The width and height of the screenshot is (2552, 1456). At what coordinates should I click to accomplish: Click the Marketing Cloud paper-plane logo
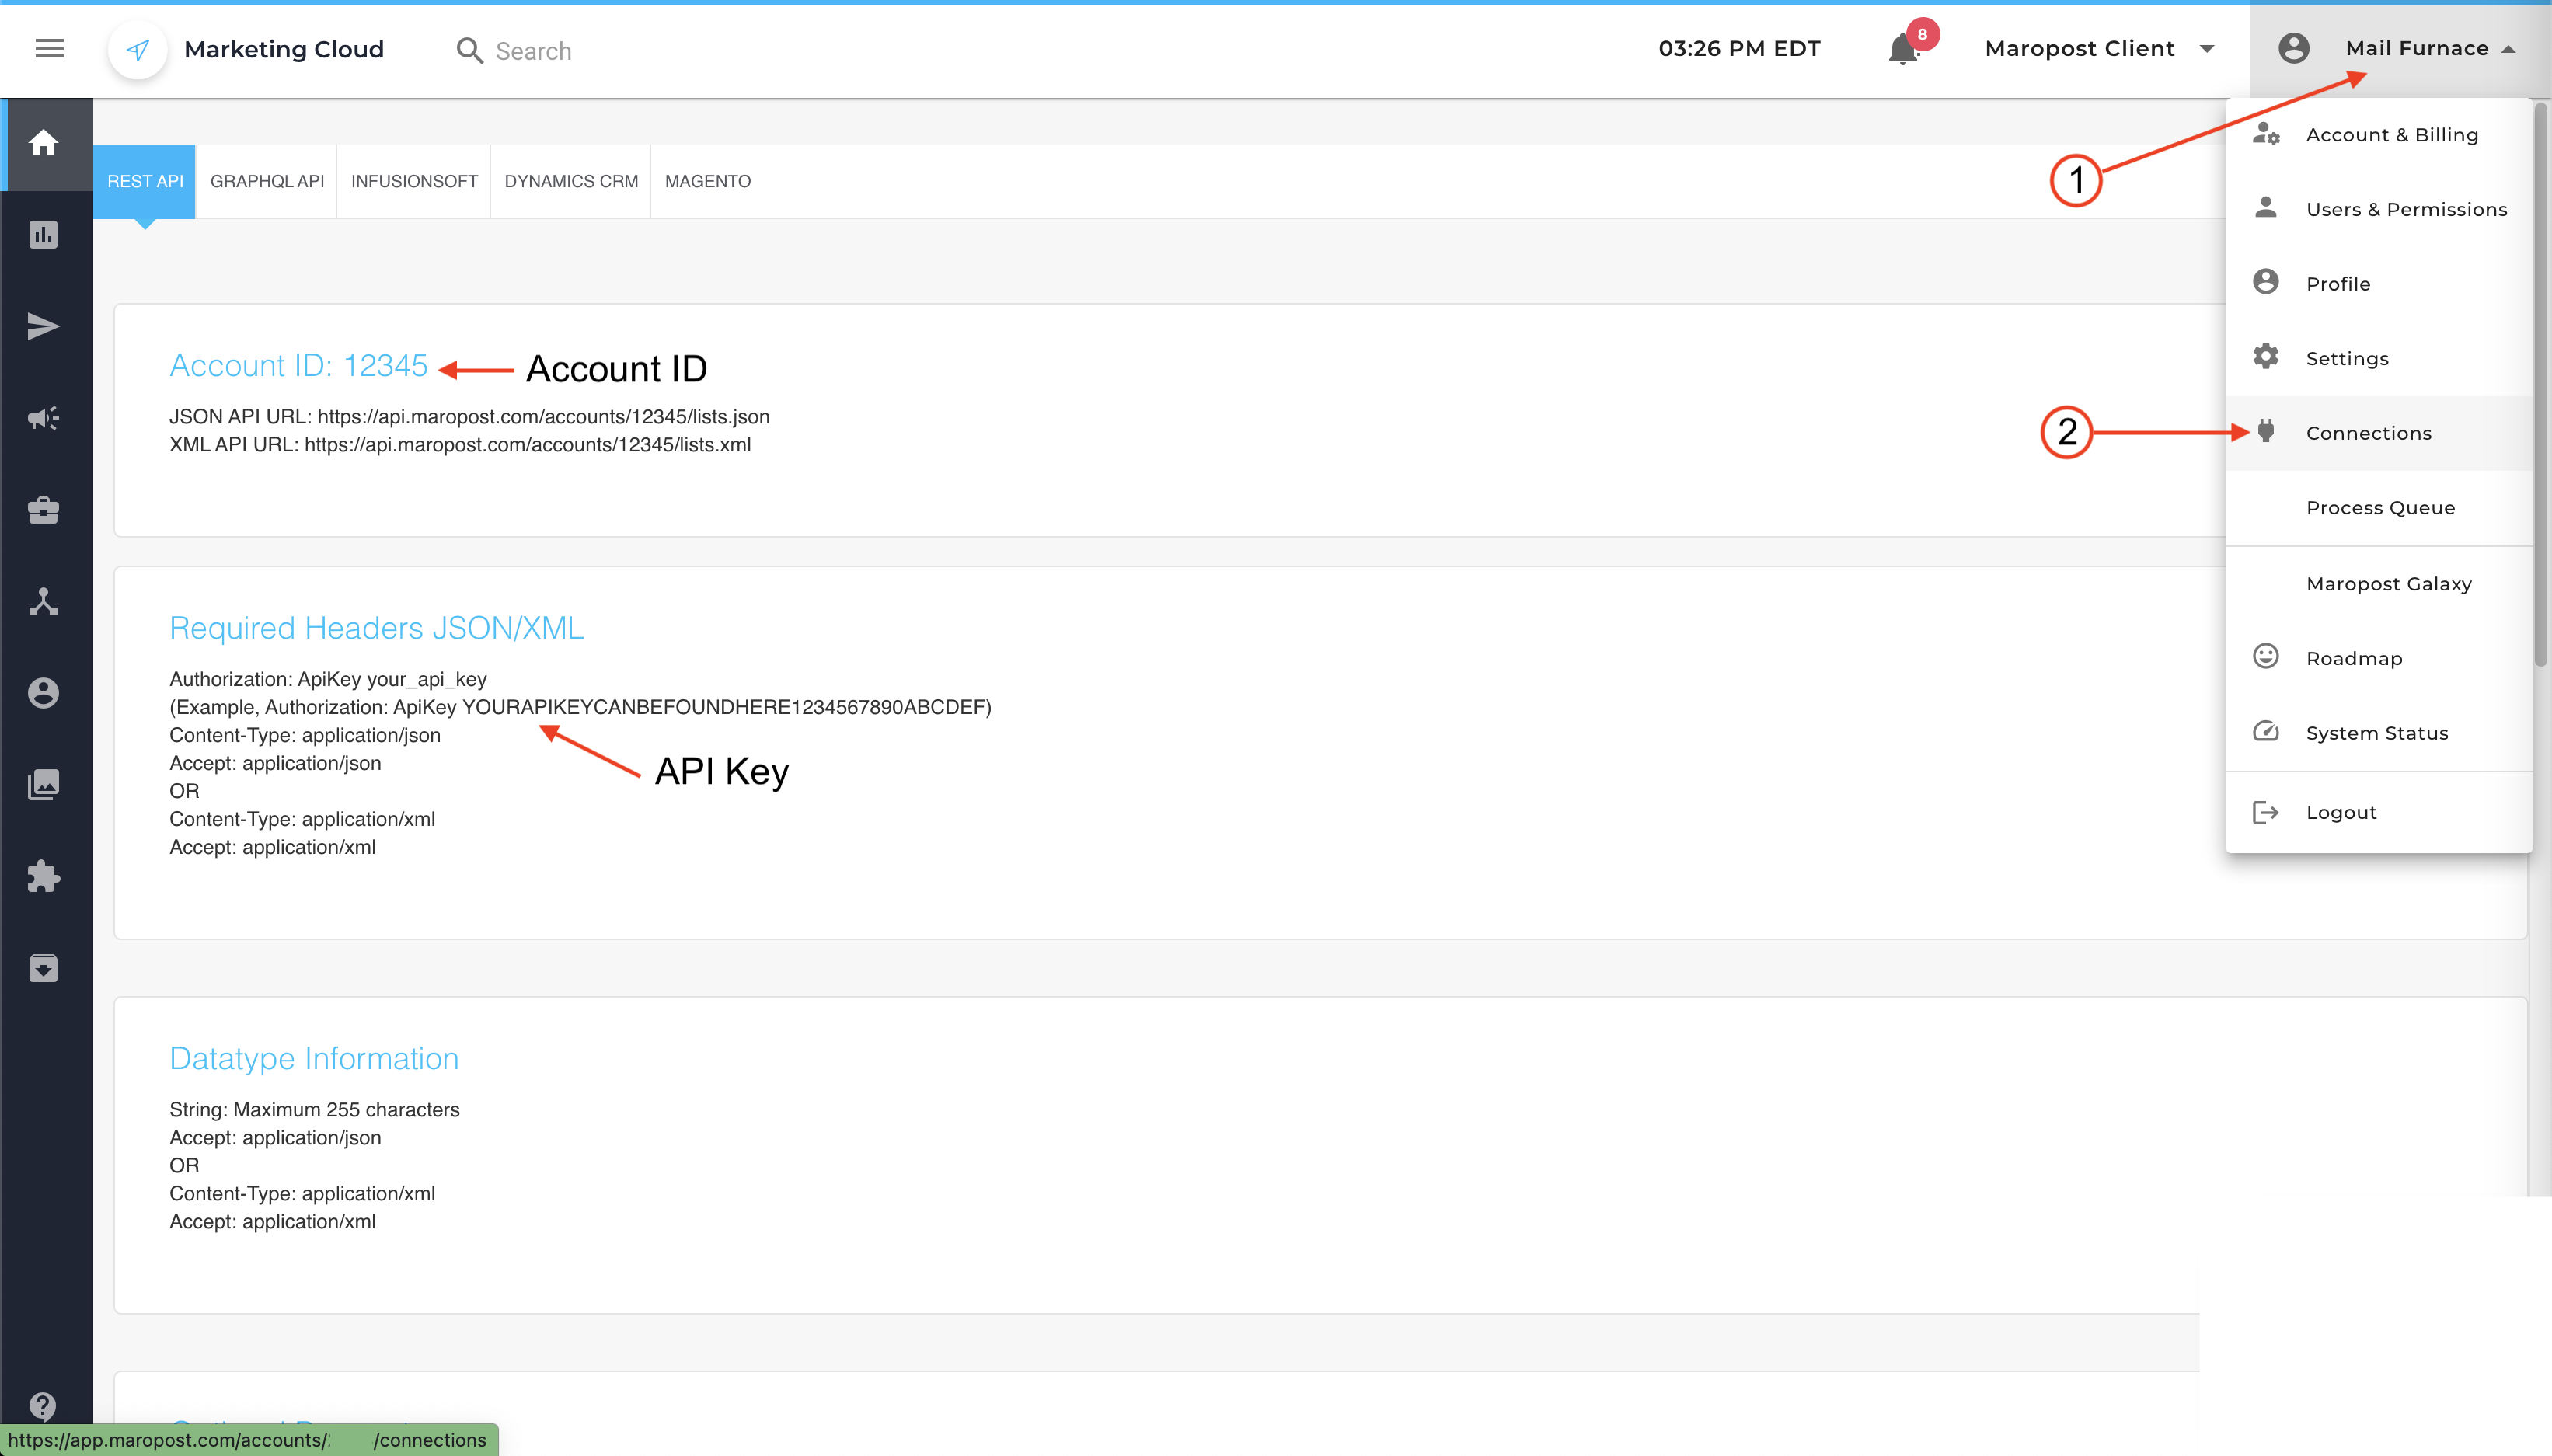(138, 49)
